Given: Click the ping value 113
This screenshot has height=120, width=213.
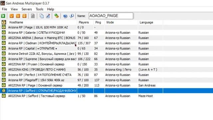Looking at the screenshot, I should point(97,85).
